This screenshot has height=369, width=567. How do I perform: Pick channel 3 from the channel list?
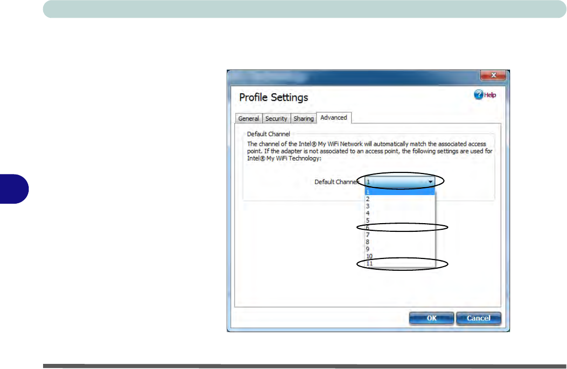pos(399,206)
